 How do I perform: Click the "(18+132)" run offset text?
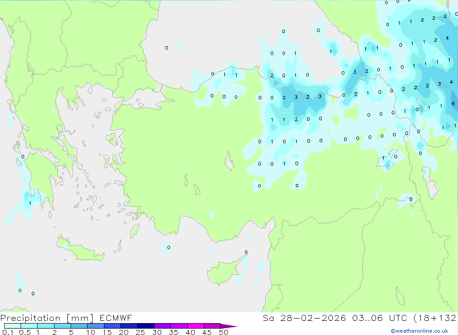point(436,318)
